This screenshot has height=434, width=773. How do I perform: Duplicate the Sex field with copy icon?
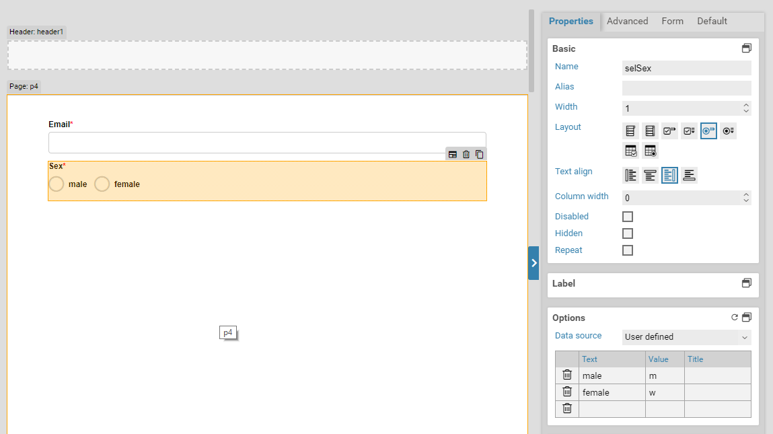click(x=479, y=154)
